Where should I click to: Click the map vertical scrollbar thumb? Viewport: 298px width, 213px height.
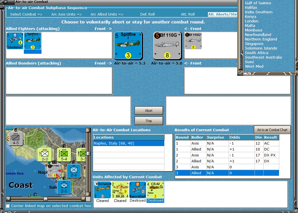coord(88,153)
